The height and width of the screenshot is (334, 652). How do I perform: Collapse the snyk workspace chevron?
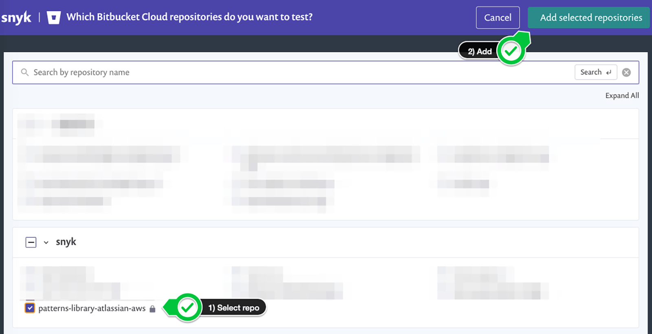[46, 242]
